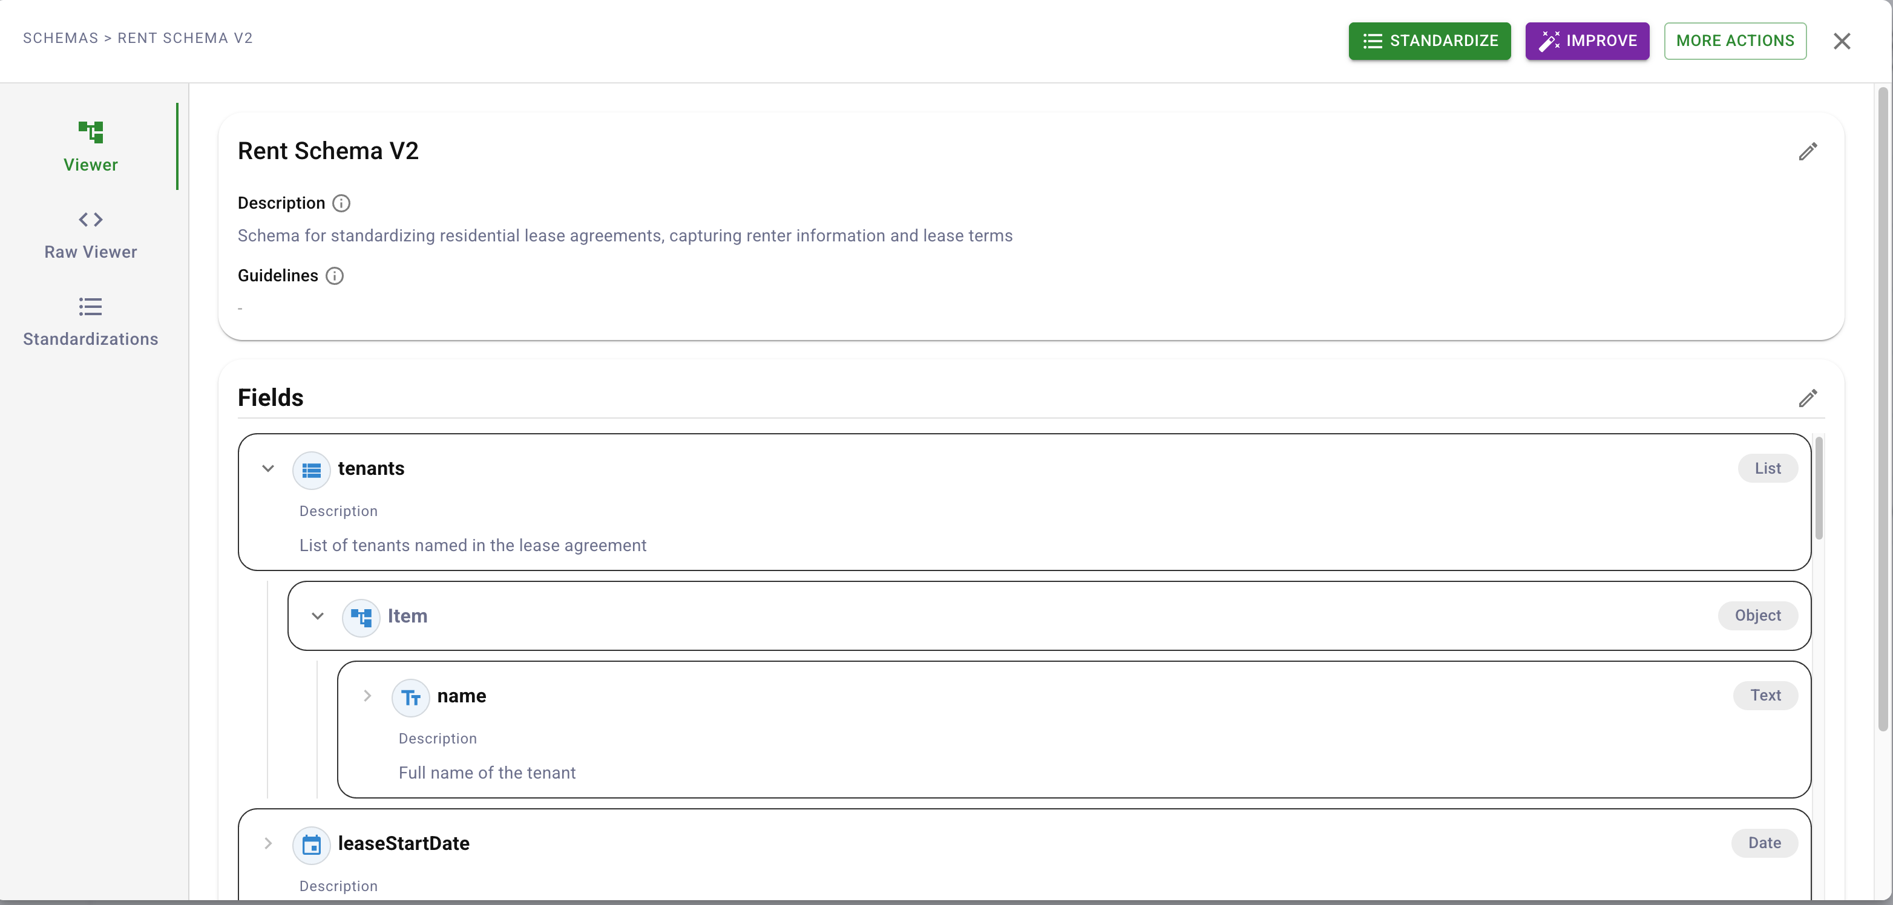Collapse the Item object chevron
Viewport: 1893px width, 905px height.
pos(318,616)
